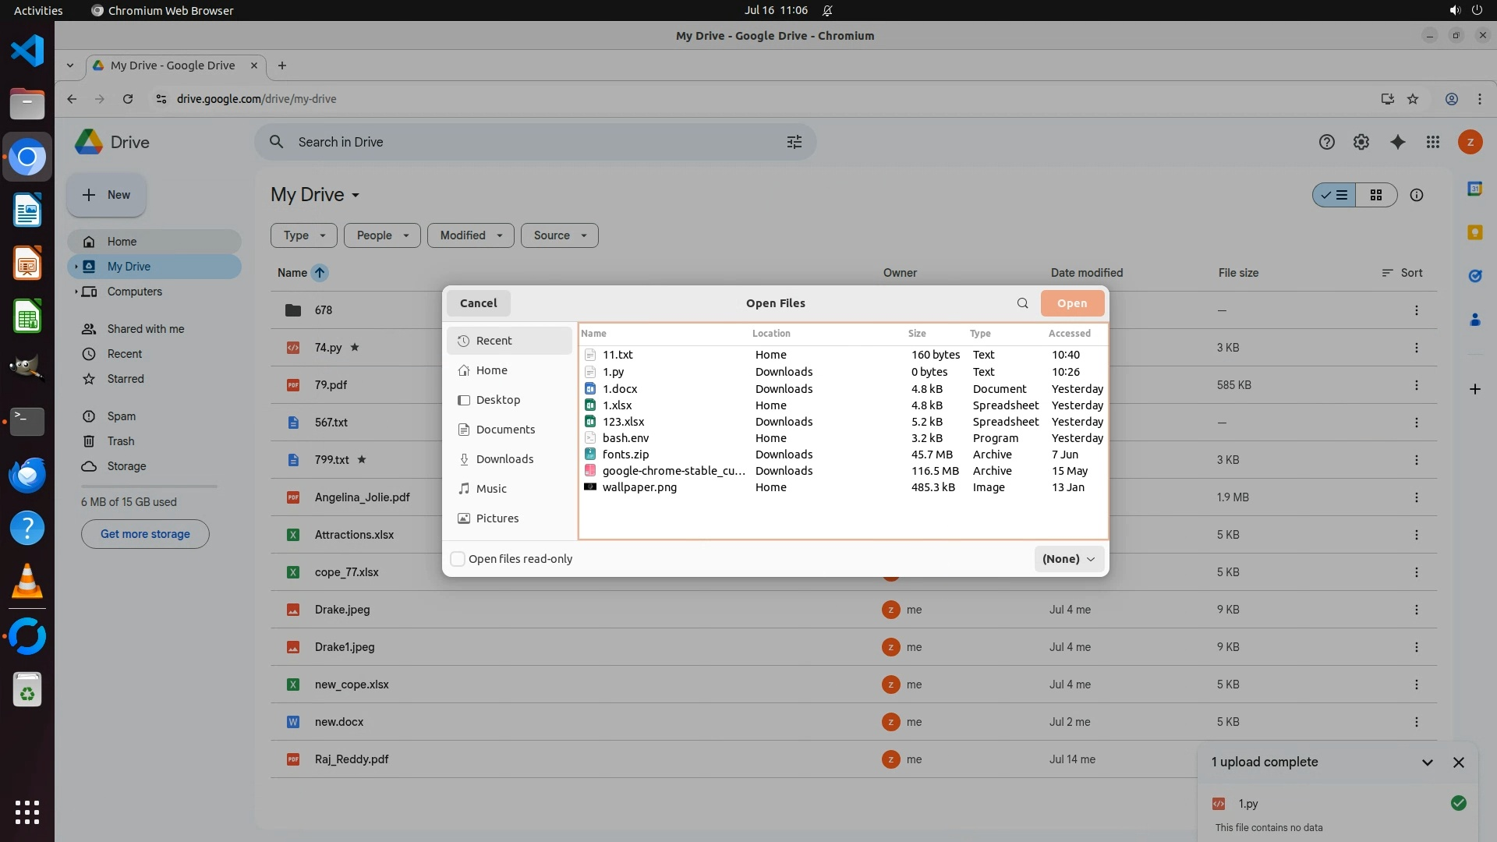
Task: Click the search icon in Open Files dialog
Action: pos(1022,303)
